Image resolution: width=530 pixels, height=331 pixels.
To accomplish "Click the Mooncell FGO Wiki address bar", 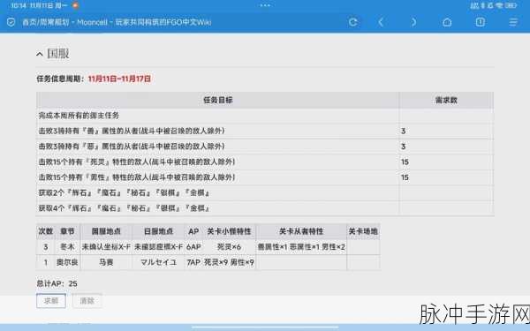I will click(x=117, y=22).
